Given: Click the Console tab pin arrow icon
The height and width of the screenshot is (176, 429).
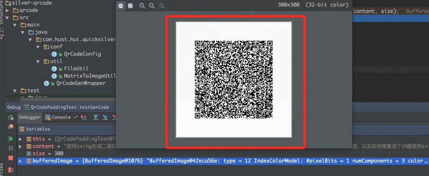Looking at the screenshot, I should (76, 117).
